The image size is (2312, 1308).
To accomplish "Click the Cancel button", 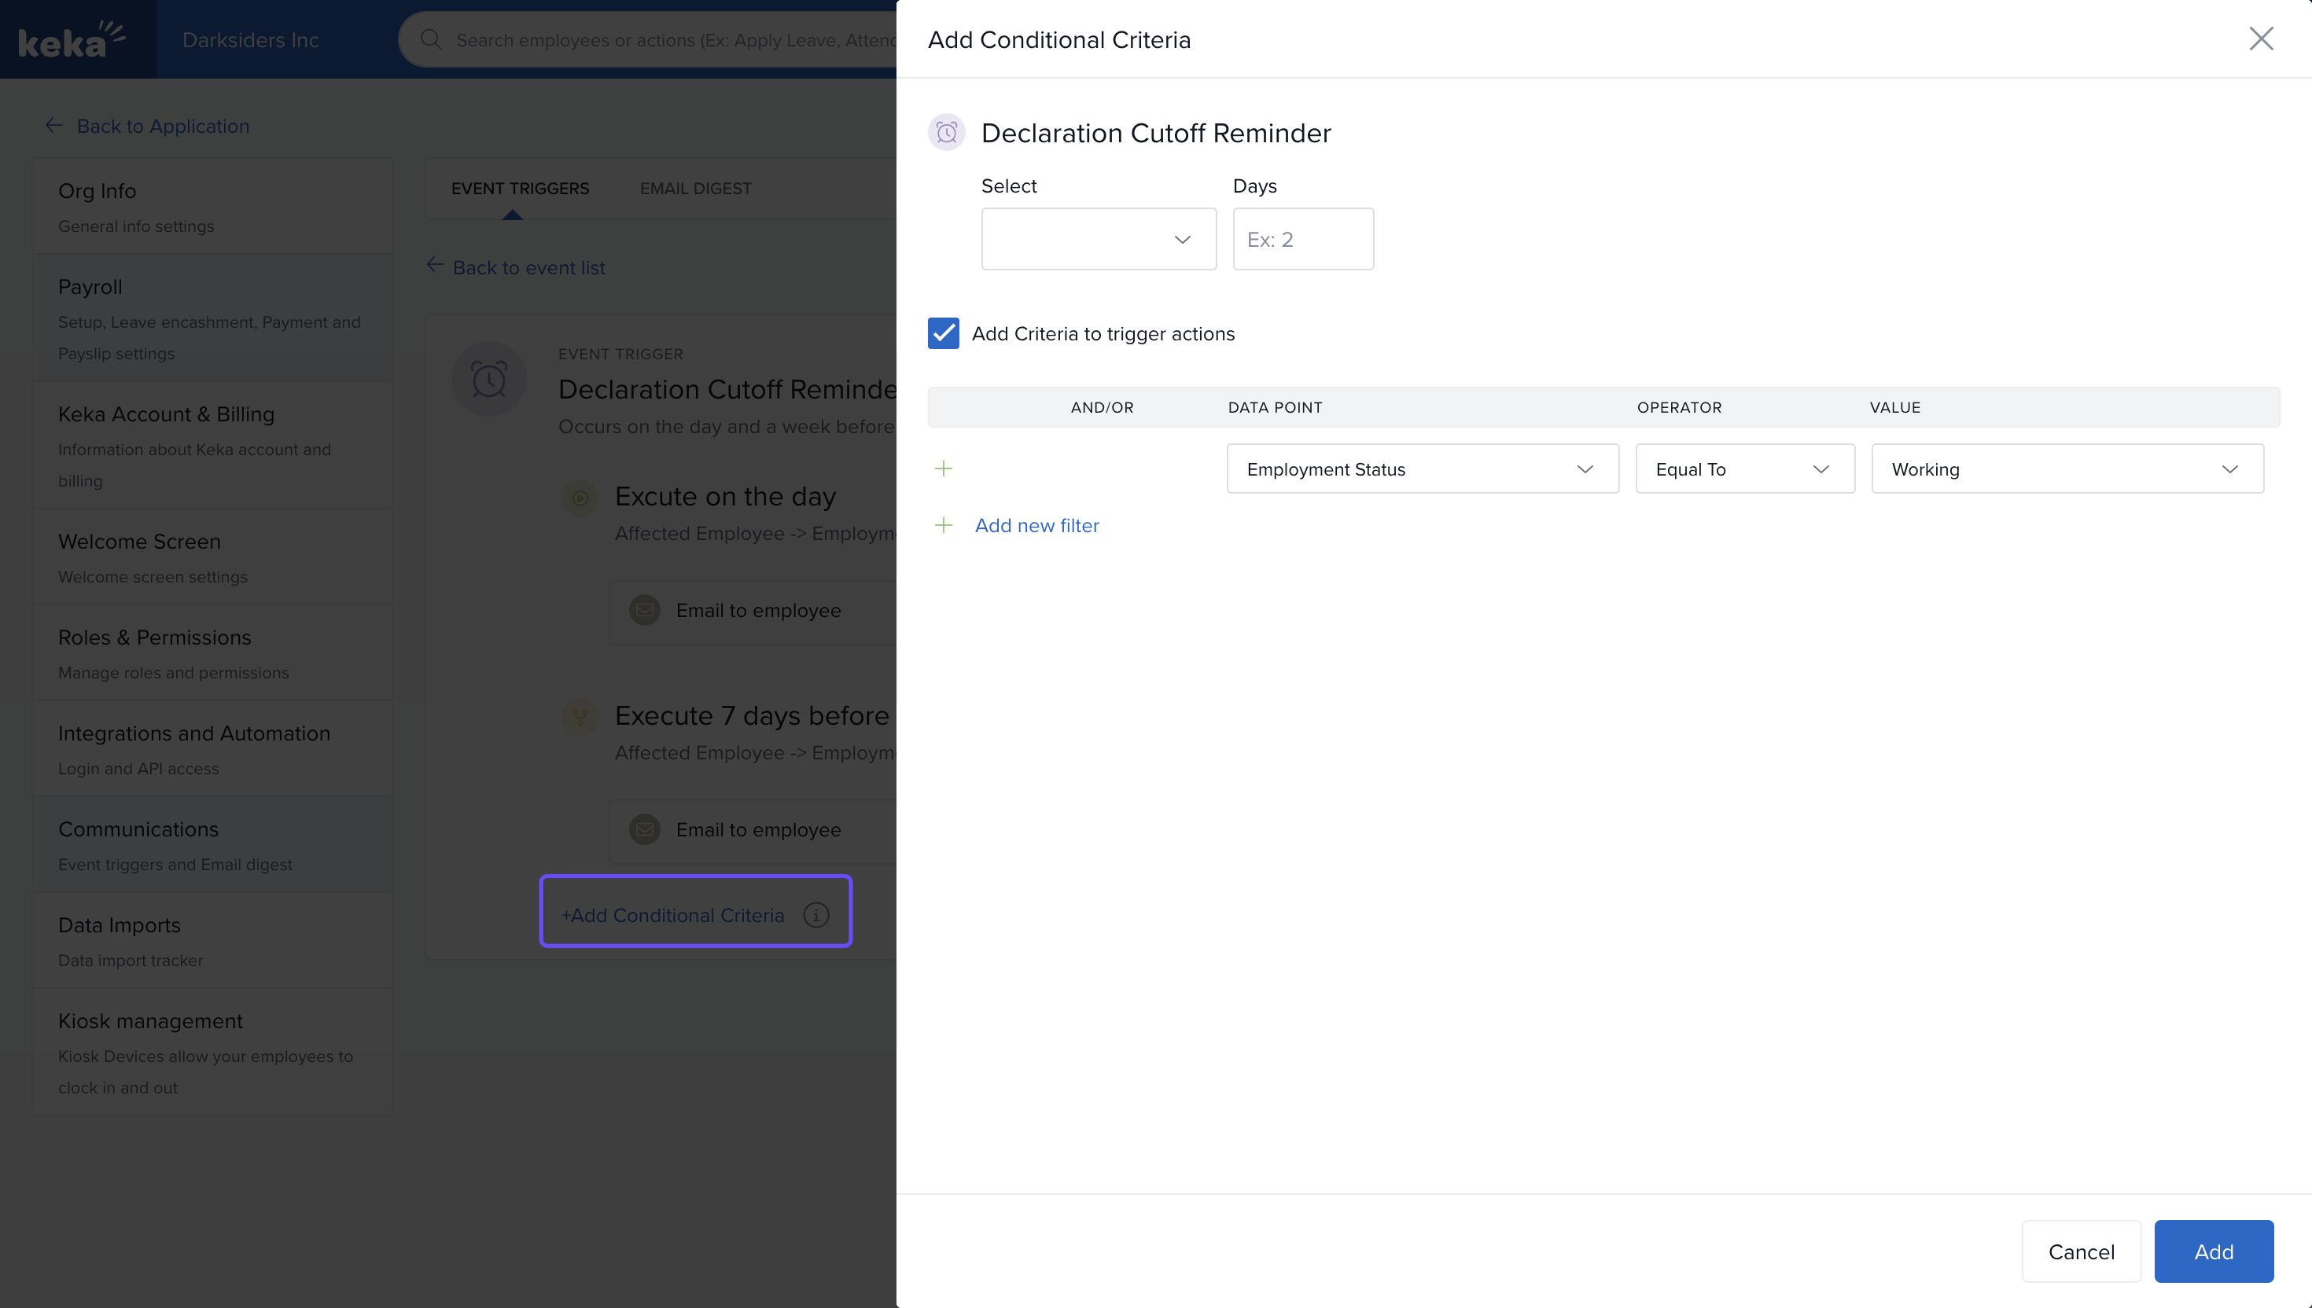I will click(2080, 1251).
